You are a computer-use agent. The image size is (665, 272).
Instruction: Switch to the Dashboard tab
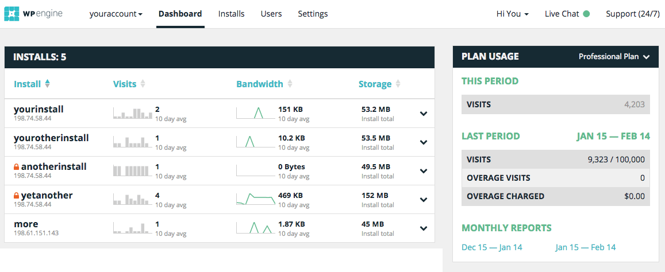(180, 14)
